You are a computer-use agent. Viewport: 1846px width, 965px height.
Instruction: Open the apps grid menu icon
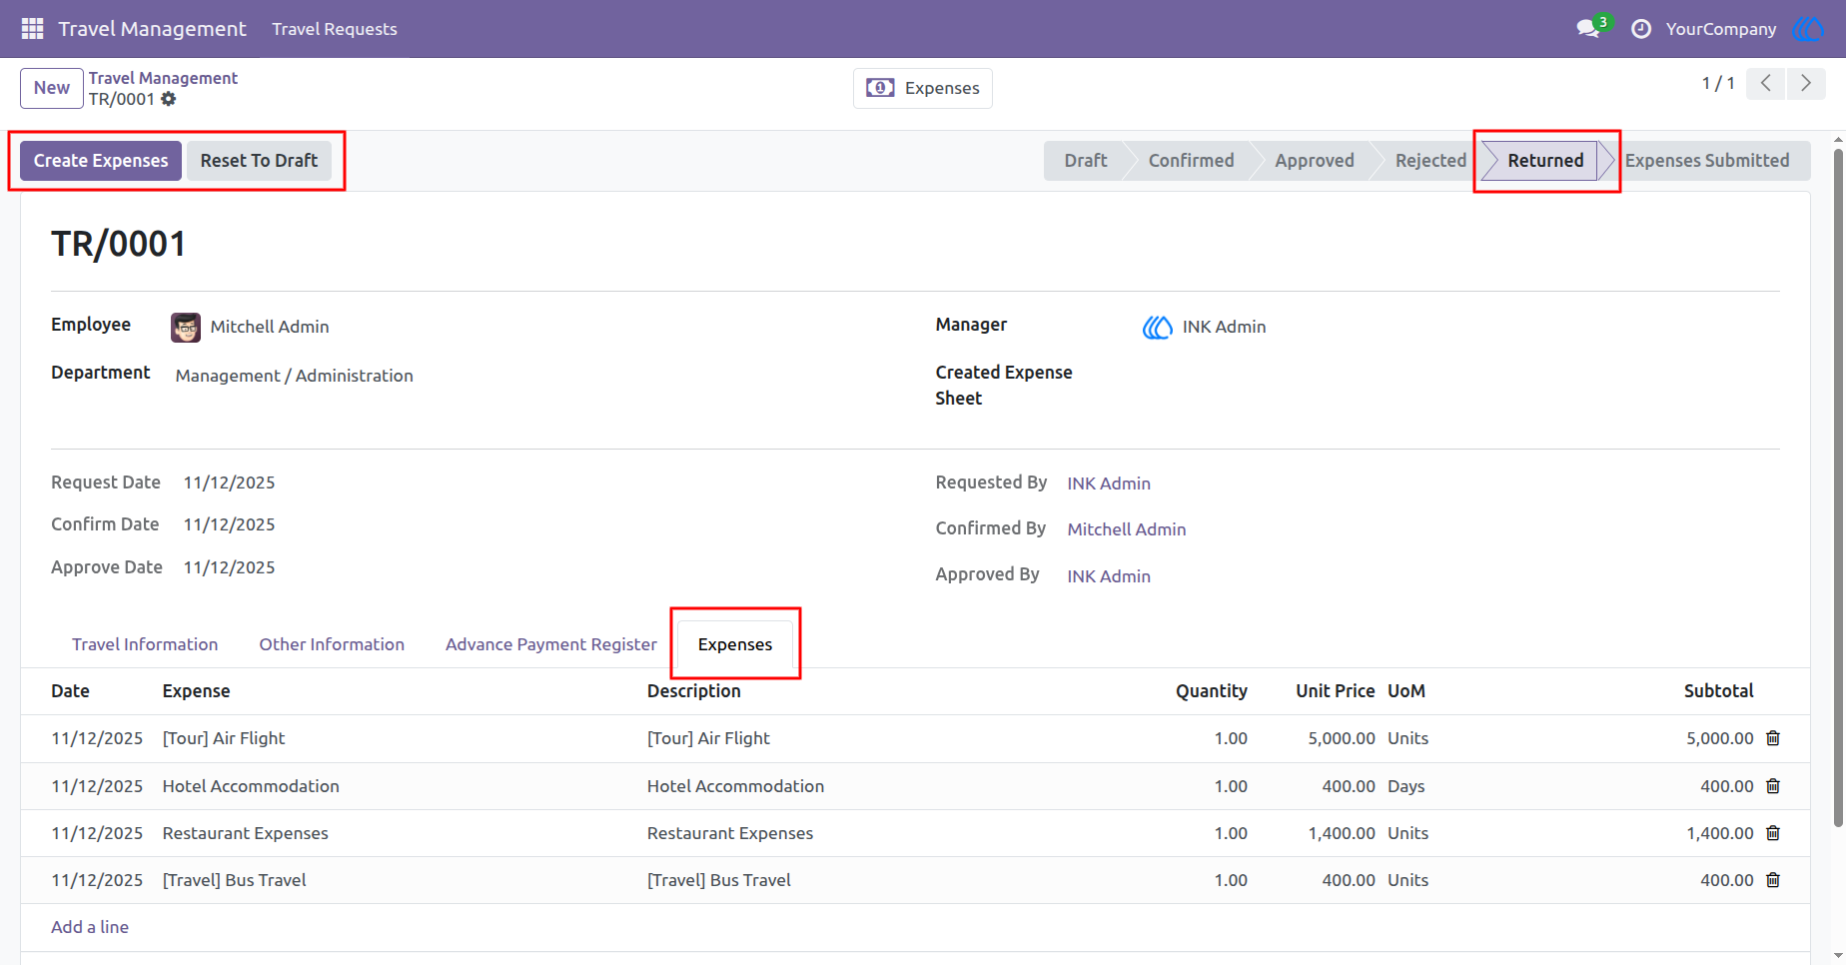(32, 29)
